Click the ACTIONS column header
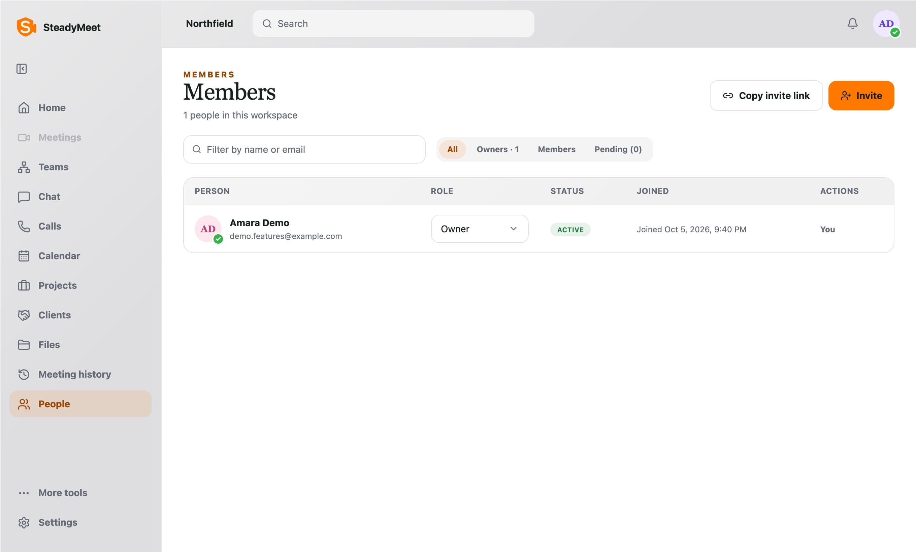916x552 pixels. coord(840,191)
